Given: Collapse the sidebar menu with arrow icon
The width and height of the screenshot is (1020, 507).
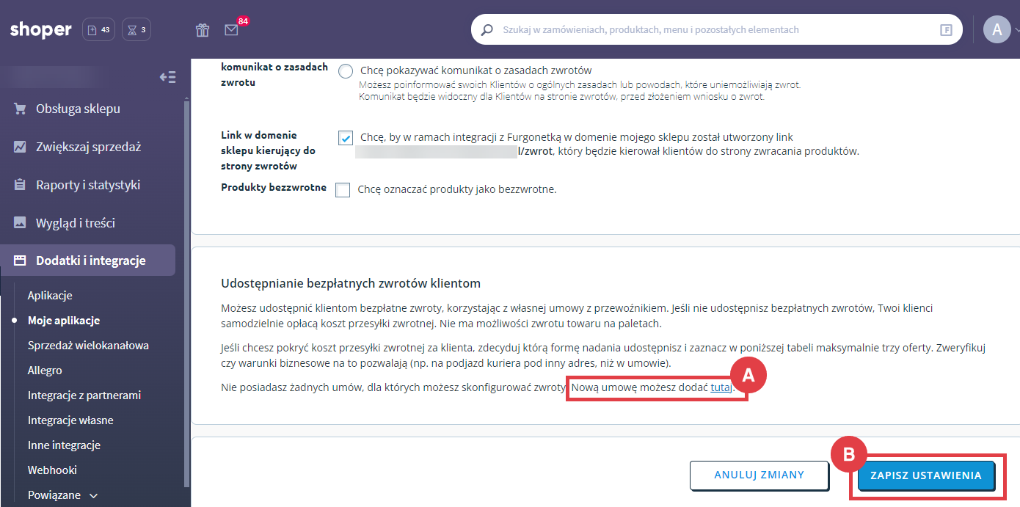Looking at the screenshot, I should coord(168,77).
